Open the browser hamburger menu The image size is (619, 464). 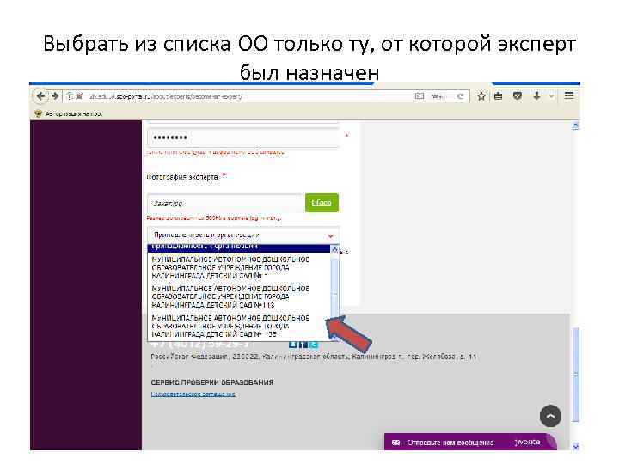(x=569, y=95)
